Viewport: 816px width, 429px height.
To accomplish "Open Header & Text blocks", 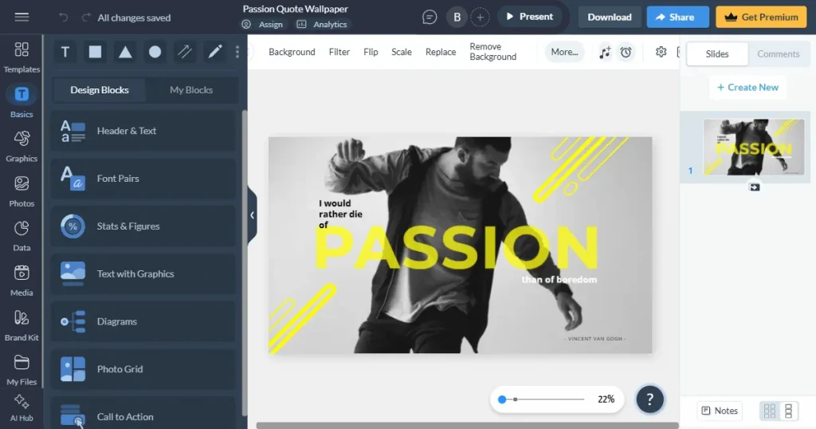I will coord(143,132).
